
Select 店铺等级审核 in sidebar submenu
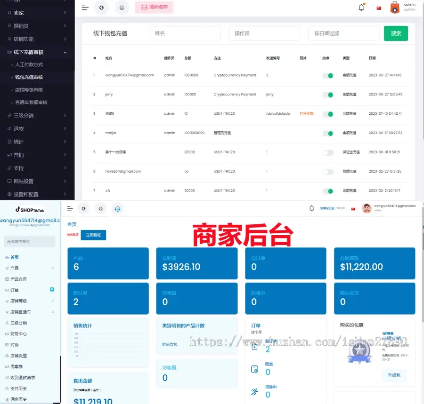[29, 90]
